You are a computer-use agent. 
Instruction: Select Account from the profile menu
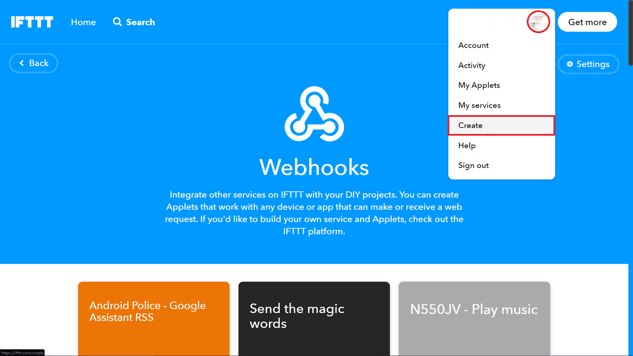(501, 45)
